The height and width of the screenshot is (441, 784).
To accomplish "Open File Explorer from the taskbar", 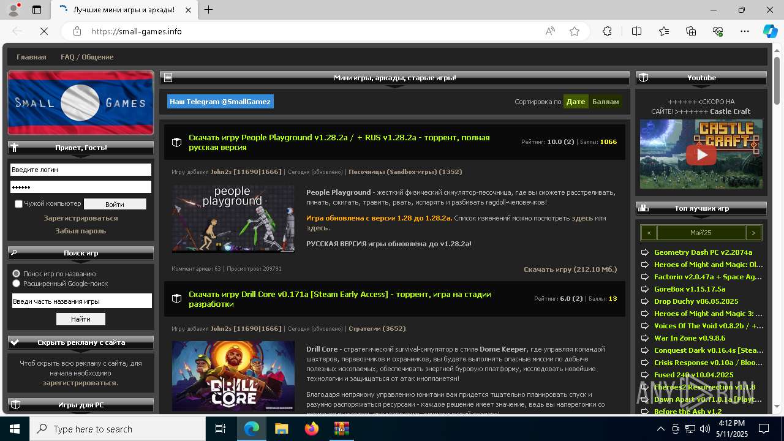I will [x=281, y=429].
